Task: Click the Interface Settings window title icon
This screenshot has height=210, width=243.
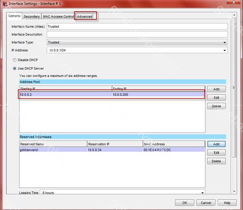Action: pyautogui.click(x=4, y=4)
